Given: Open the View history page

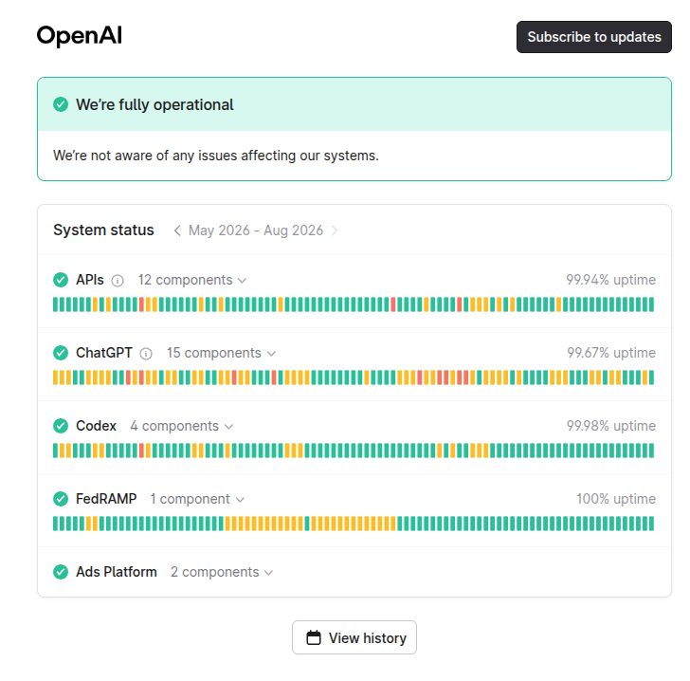Looking at the screenshot, I should pyautogui.click(x=354, y=637).
